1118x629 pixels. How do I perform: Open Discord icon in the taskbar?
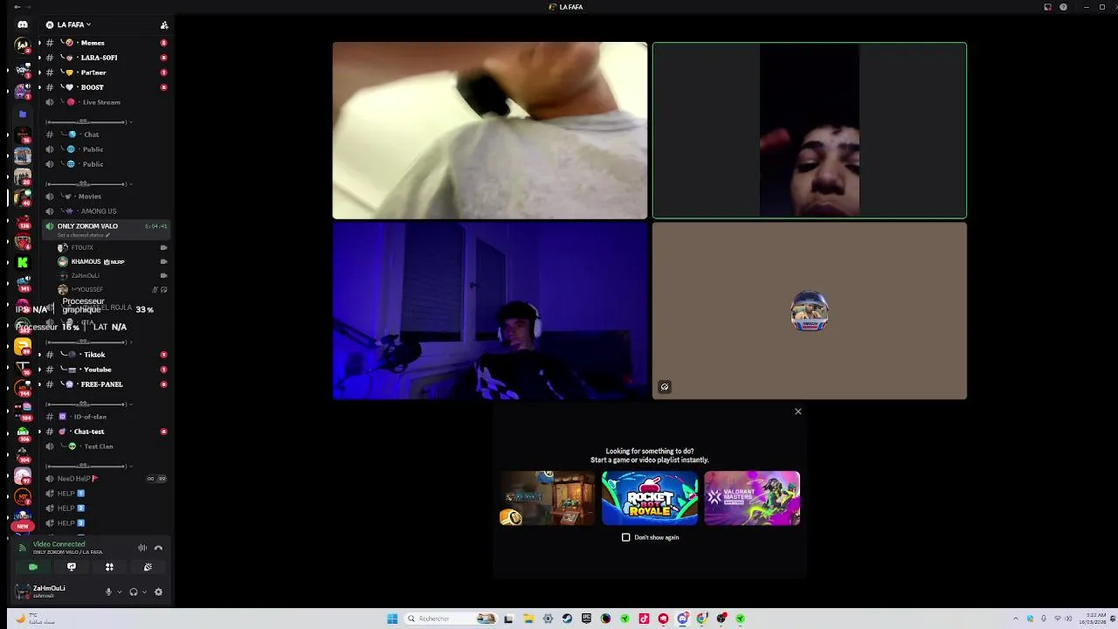(x=682, y=619)
